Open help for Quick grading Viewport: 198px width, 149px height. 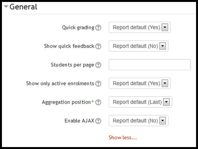pyautogui.click(x=98, y=28)
